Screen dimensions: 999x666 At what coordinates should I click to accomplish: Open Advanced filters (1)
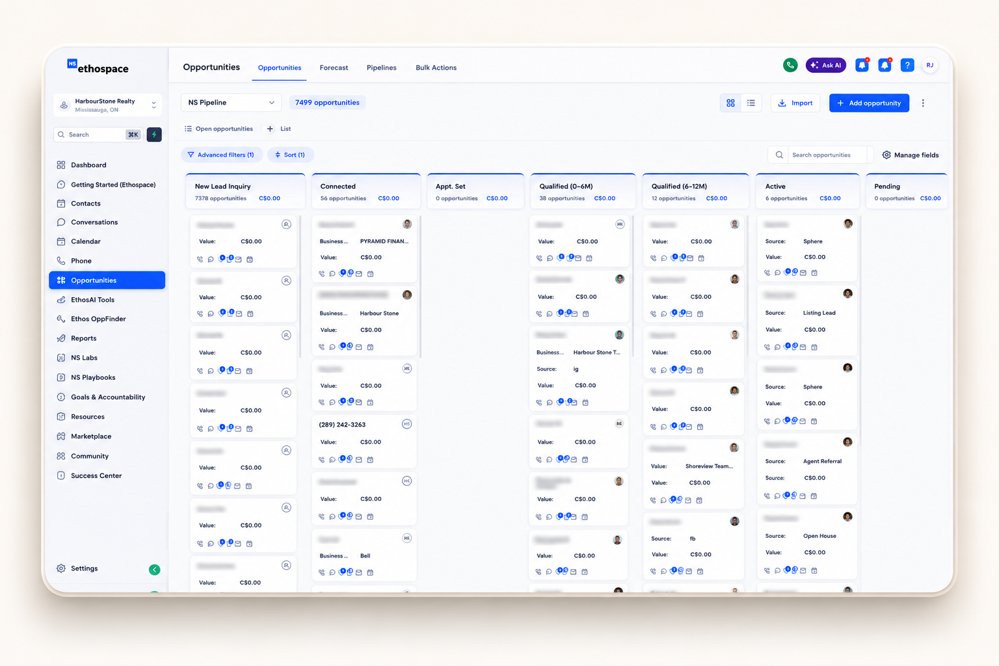(x=221, y=155)
